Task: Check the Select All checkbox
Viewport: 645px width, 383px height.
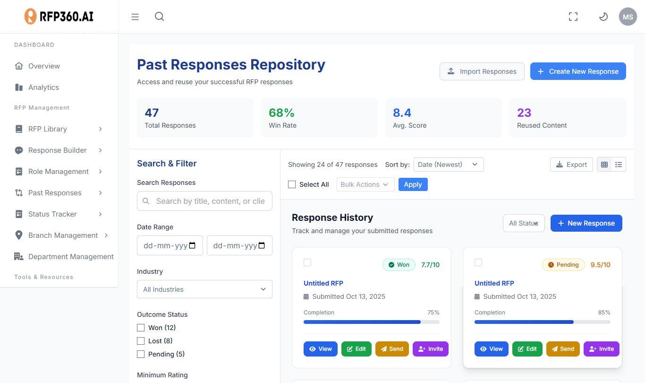Action: click(x=292, y=184)
